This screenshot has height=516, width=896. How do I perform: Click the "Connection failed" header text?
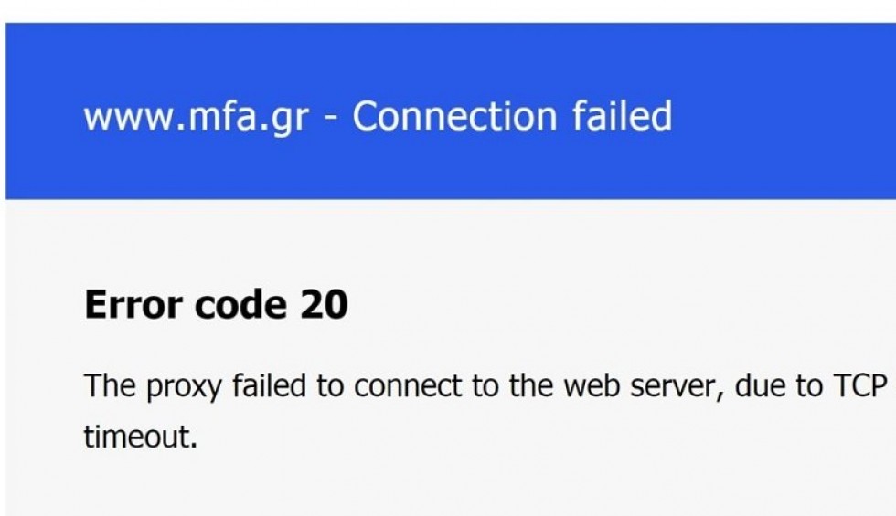pyautogui.click(x=512, y=117)
